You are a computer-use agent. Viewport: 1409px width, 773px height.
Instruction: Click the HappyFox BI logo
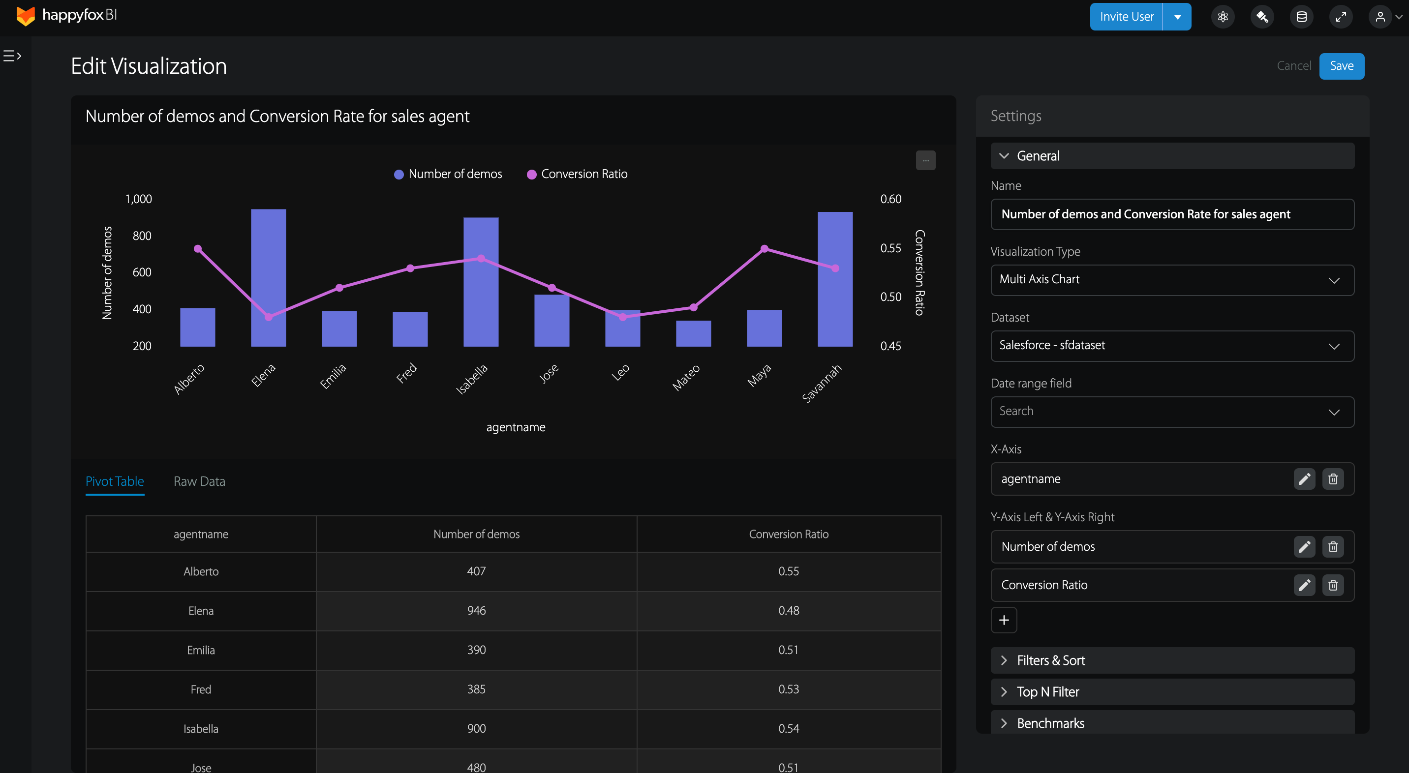click(67, 16)
